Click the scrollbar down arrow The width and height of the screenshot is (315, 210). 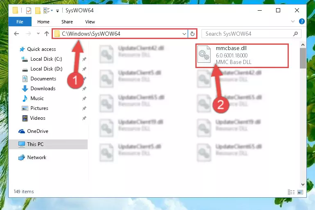coord(303,184)
